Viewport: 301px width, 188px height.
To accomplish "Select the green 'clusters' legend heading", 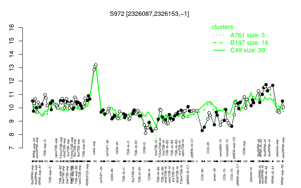I will pos(222,27).
